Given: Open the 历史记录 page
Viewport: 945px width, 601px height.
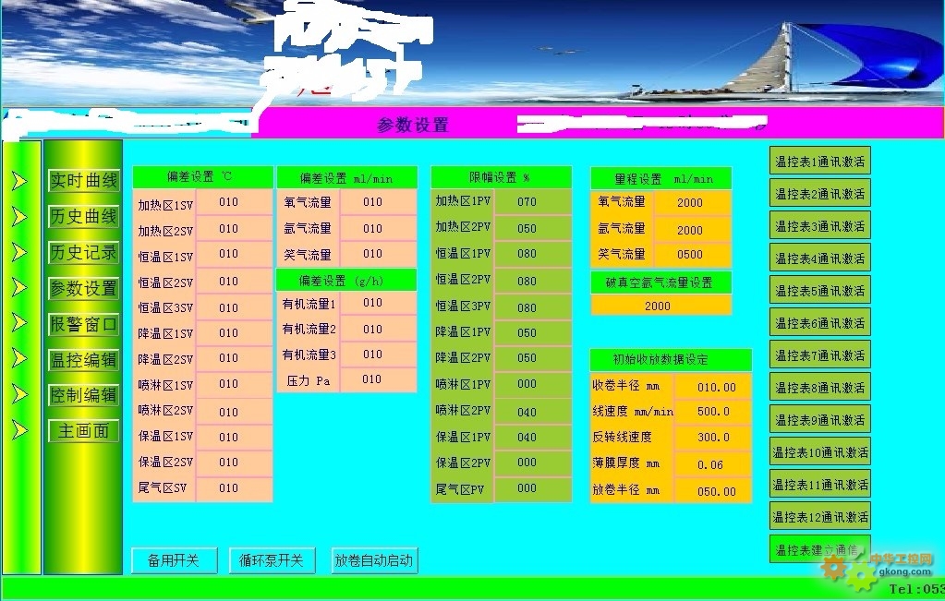Looking at the screenshot, I should [x=84, y=252].
